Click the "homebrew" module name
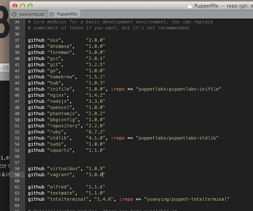Viewport: 253px width, 211px height. 61,77
